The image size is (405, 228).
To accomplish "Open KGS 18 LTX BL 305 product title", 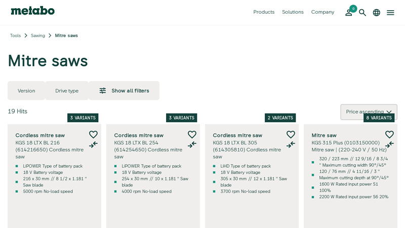I will [x=247, y=146].
